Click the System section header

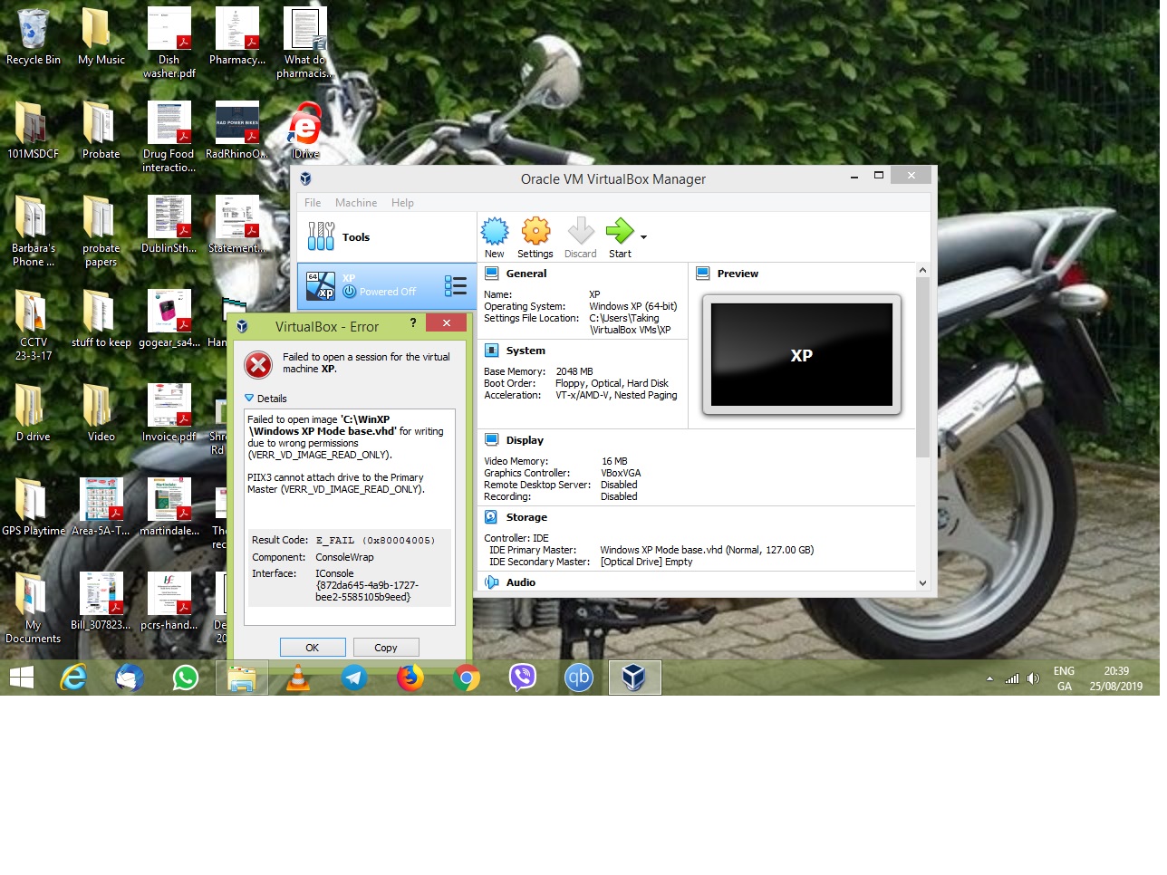tap(526, 351)
